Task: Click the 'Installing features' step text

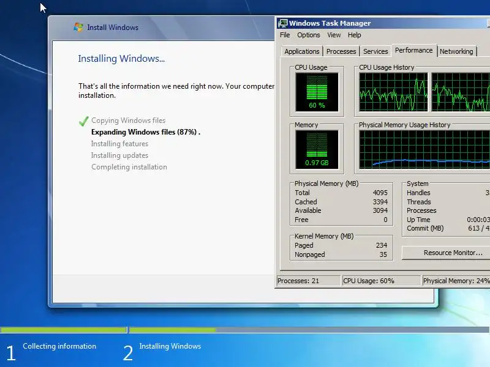Action: 119,144
